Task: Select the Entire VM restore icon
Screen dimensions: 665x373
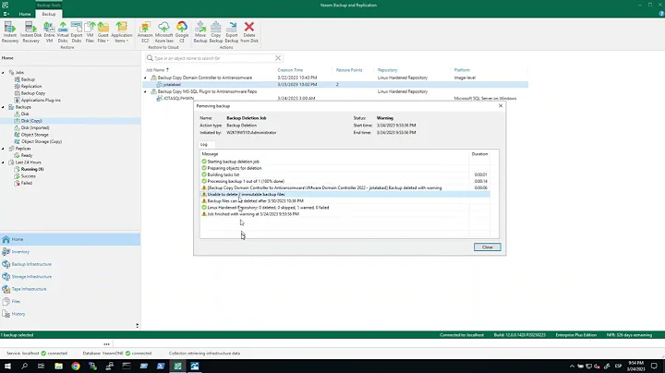Action: tap(49, 32)
